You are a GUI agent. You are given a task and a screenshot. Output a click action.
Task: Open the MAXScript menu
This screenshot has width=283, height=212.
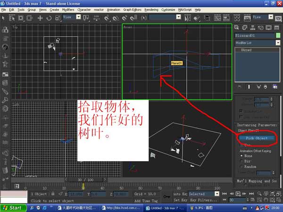tap(185, 10)
